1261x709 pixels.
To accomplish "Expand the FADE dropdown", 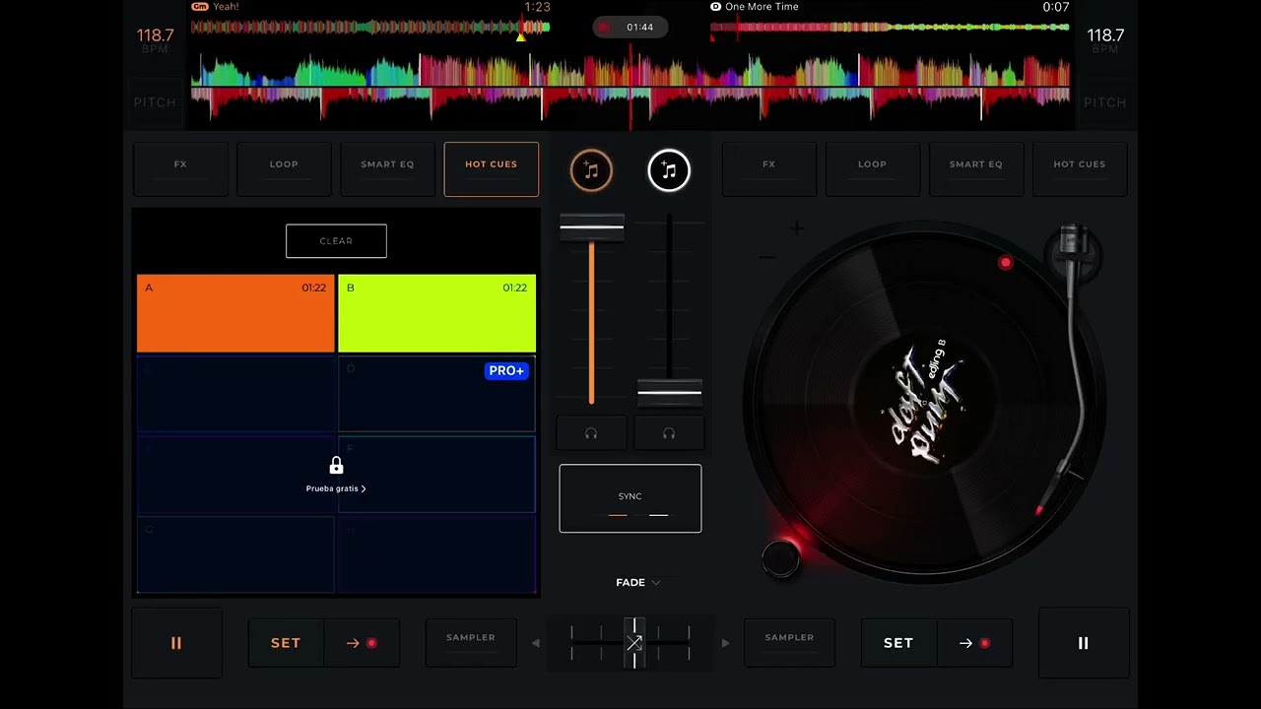I will pos(637,582).
